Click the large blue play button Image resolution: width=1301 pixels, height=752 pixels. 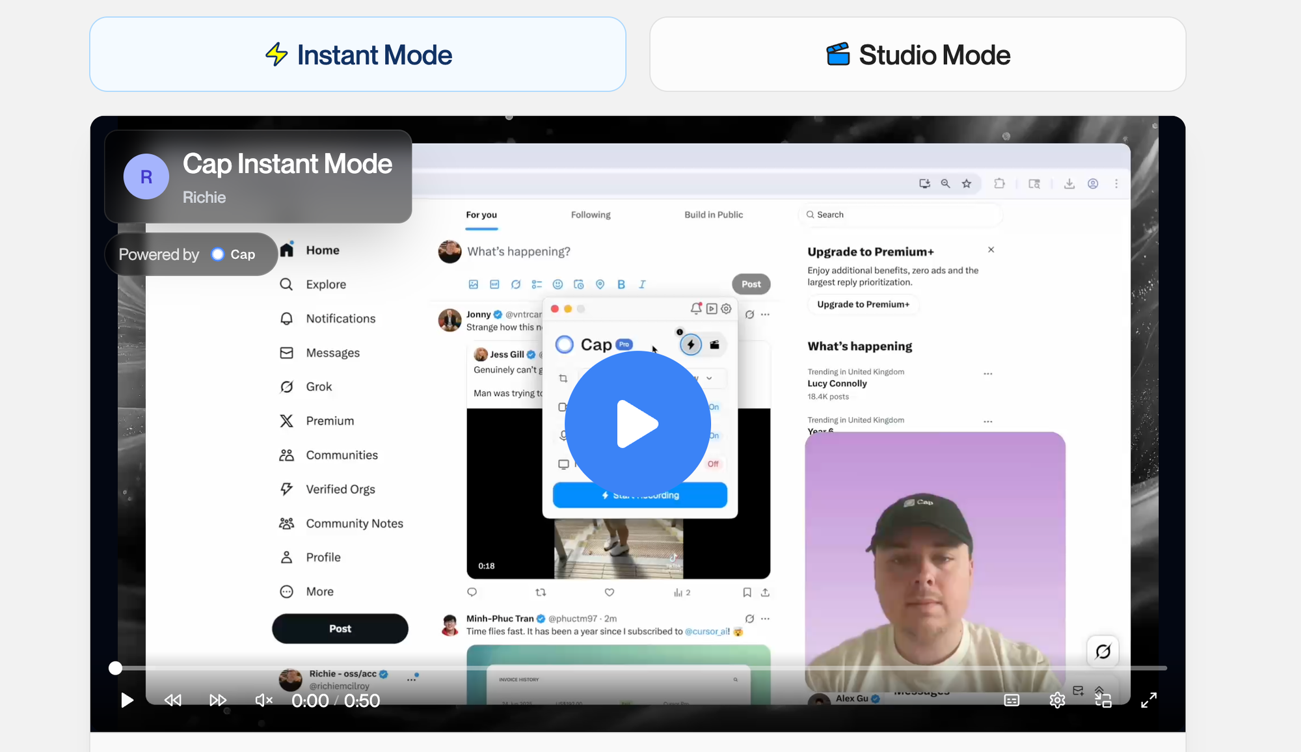click(637, 424)
